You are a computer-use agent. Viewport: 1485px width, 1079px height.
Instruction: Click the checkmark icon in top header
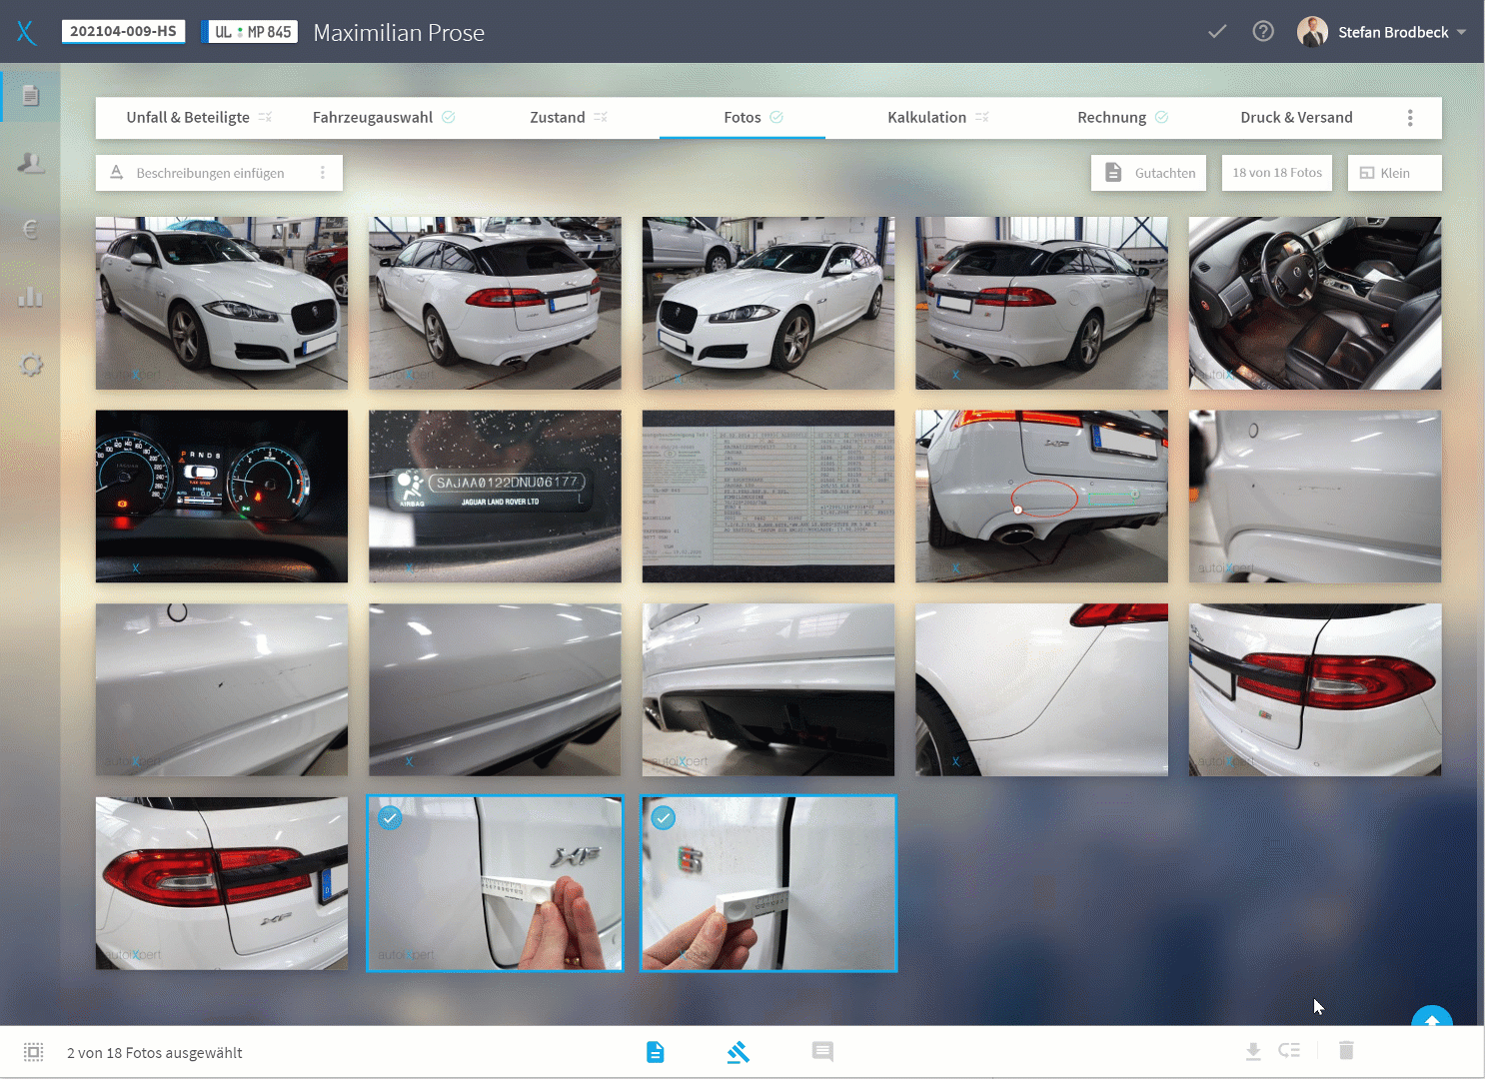click(1217, 31)
